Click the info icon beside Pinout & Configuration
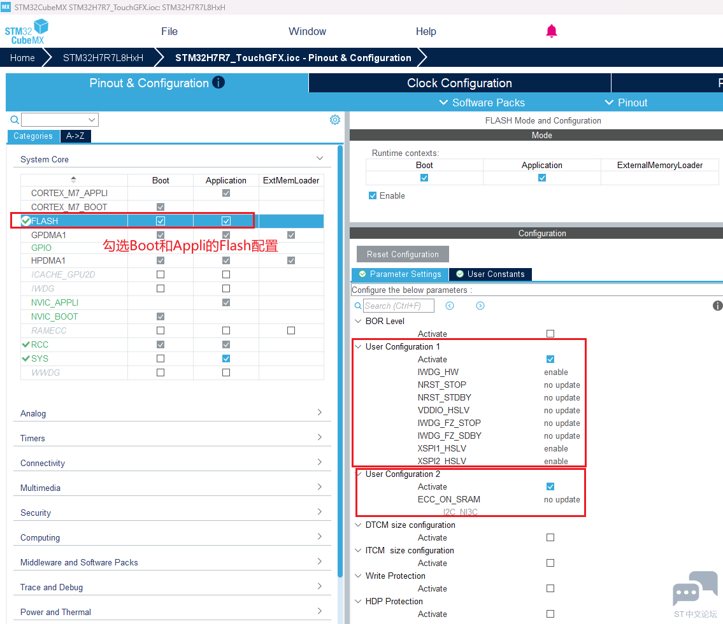The width and height of the screenshot is (723, 624). [x=218, y=83]
